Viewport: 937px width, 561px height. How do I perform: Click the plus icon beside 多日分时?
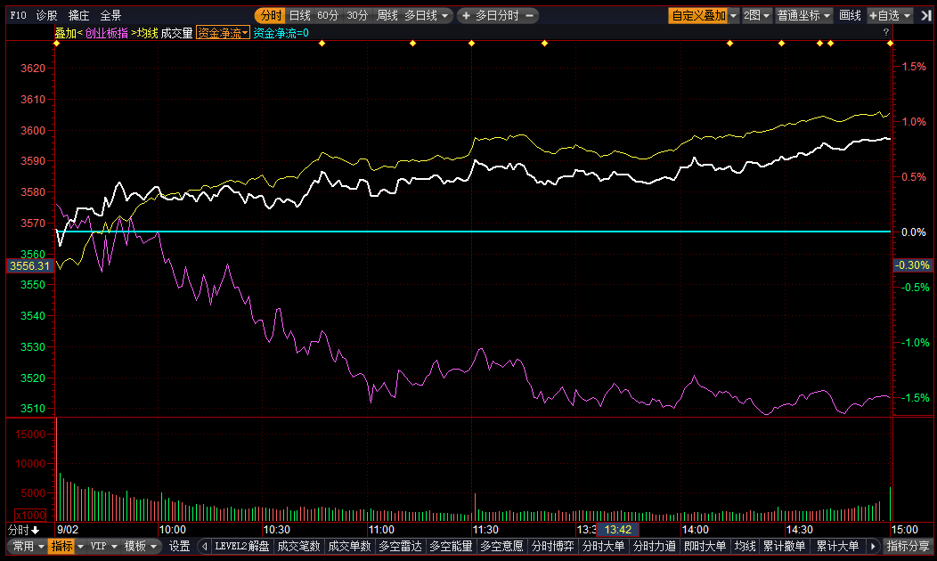(x=465, y=15)
